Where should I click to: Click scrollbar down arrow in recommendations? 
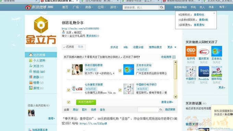[175, 97]
